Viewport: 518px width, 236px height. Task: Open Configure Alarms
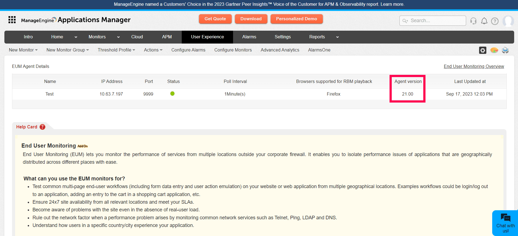coord(188,50)
